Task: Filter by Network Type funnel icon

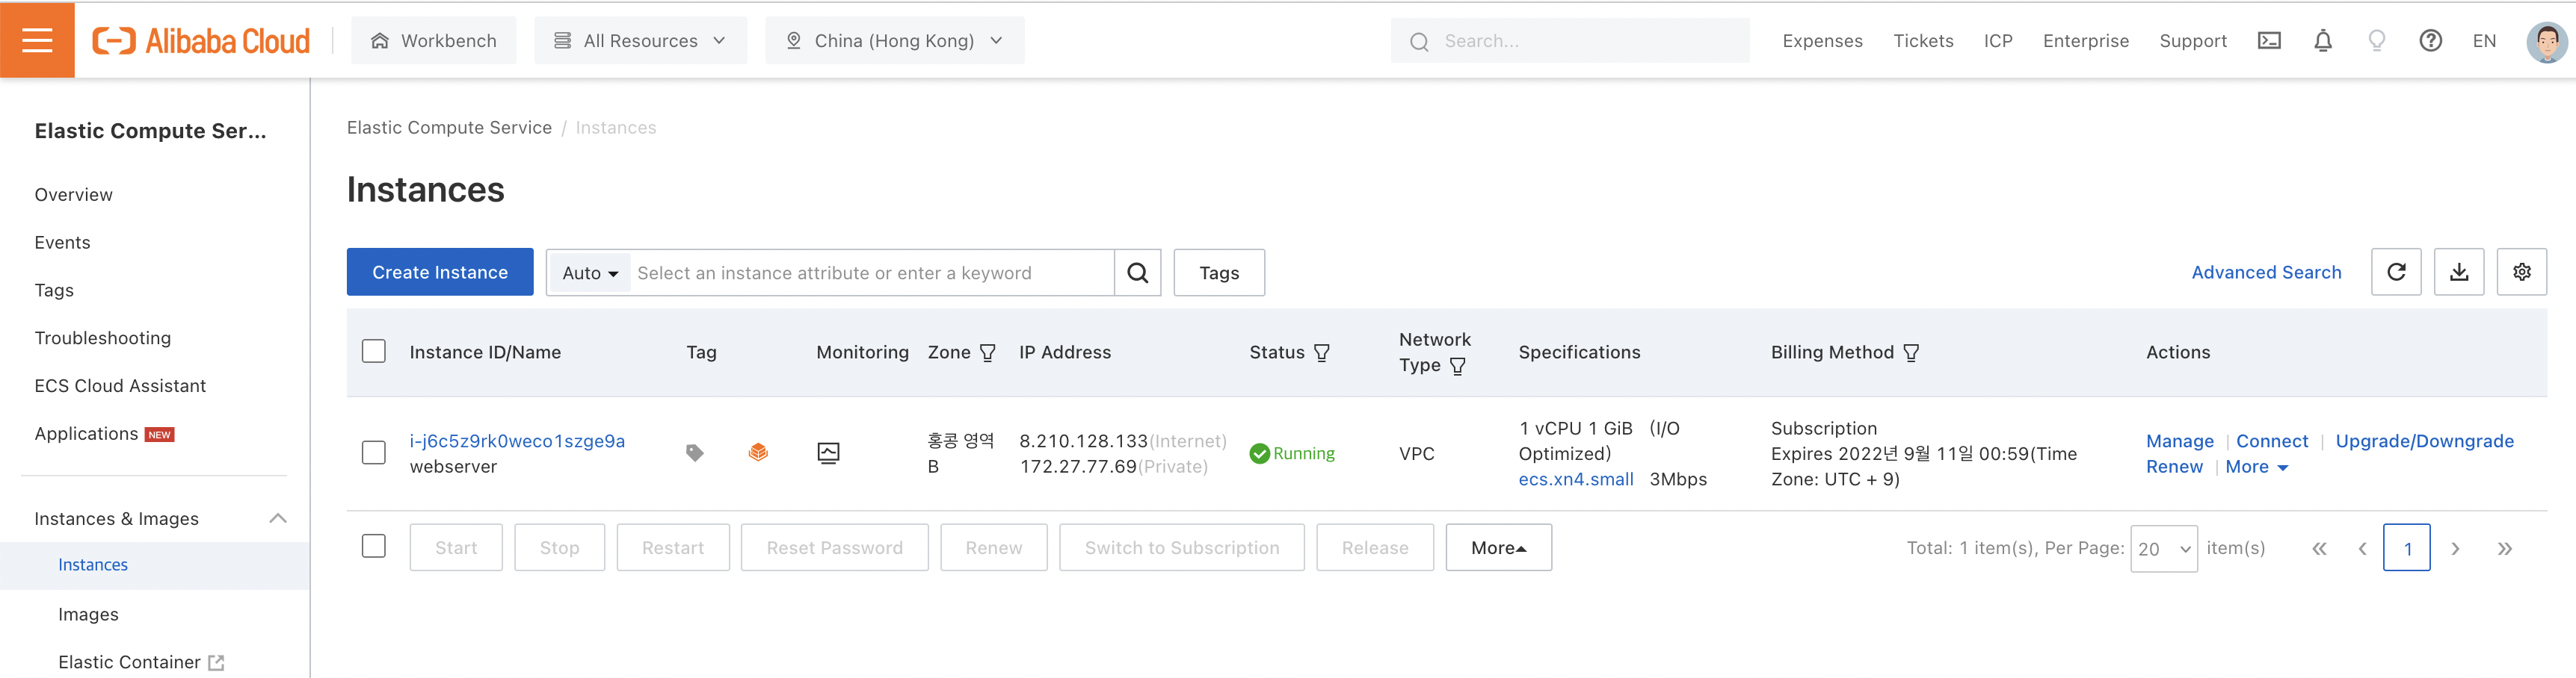Action: [x=1457, y=365]
